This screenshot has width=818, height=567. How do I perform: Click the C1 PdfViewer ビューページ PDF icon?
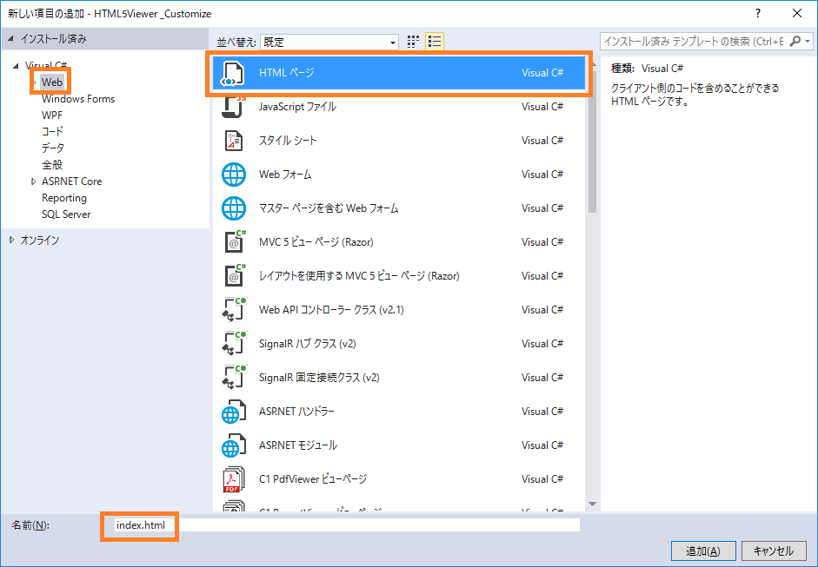click(x=233, y=479)
